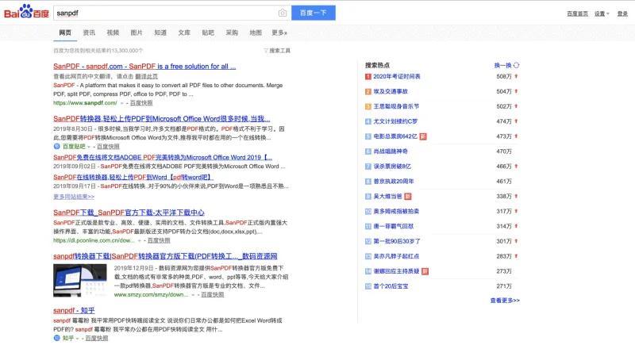Open hot topic 尤文计划续约C罗

pos(395,121)
